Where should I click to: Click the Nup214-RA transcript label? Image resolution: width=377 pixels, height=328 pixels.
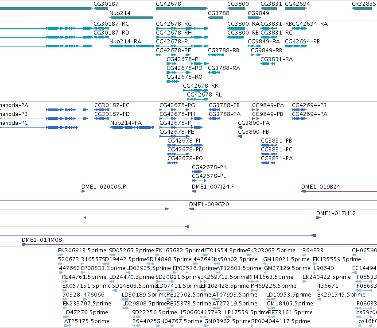point(125,42)
